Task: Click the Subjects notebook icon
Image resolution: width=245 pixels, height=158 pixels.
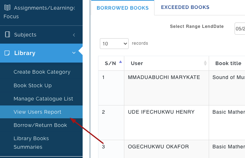Action: 7,34
